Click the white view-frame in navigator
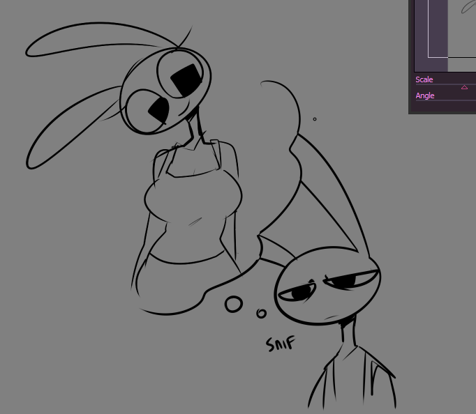 tap(452, 29)
